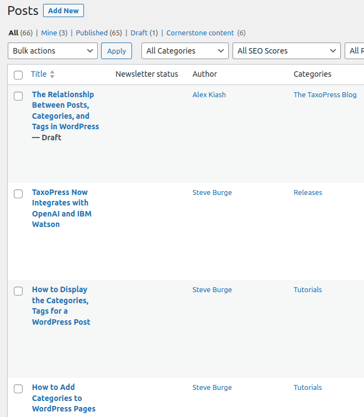This screenshot has width=364, height=417.
Task: Click the Add New post button
Action: click(x=64, y=10)
